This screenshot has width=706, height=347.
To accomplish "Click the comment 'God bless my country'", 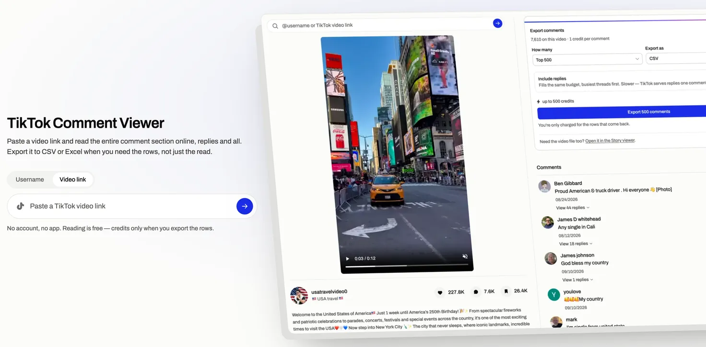I will pyautogui.click(x=585, y=263).
